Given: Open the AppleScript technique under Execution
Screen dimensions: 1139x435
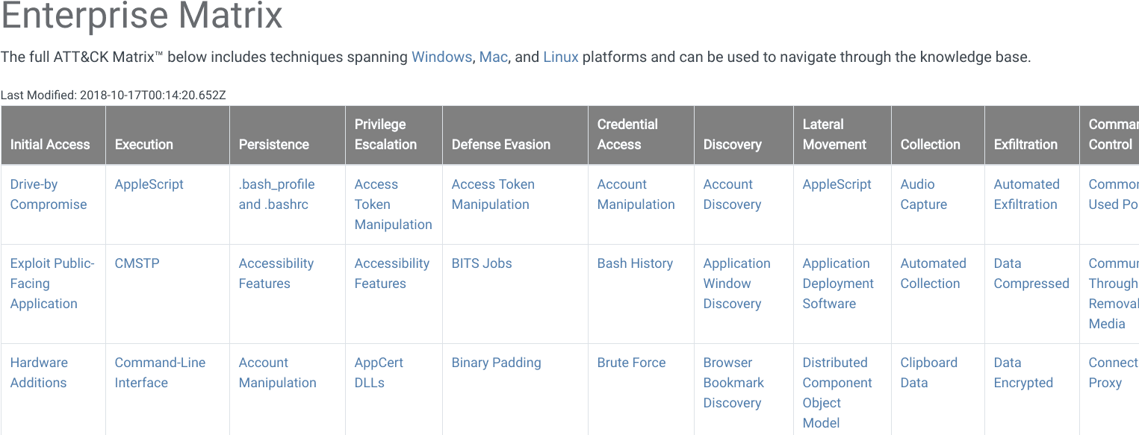Looking at the screenshot, I should pos(149,184).
